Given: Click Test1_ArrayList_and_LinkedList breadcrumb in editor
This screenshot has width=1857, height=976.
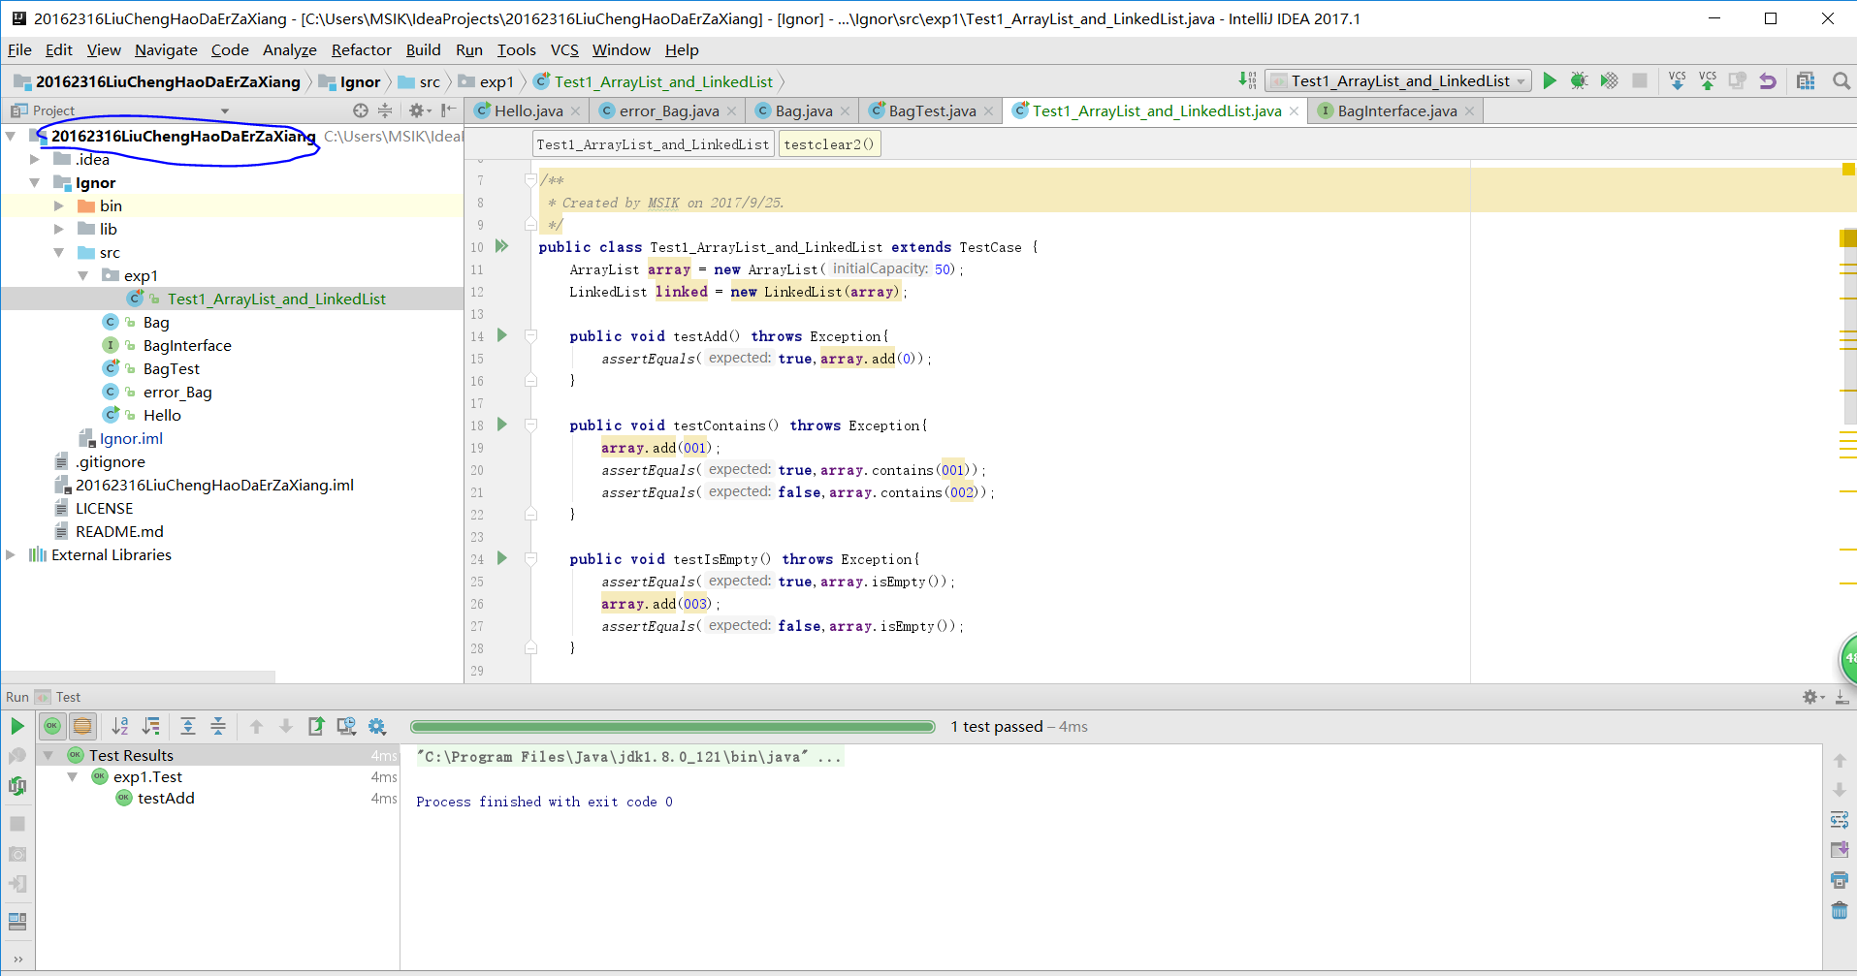Looking at the screenshot, I should pyautogui.click(x=653, y=144).
